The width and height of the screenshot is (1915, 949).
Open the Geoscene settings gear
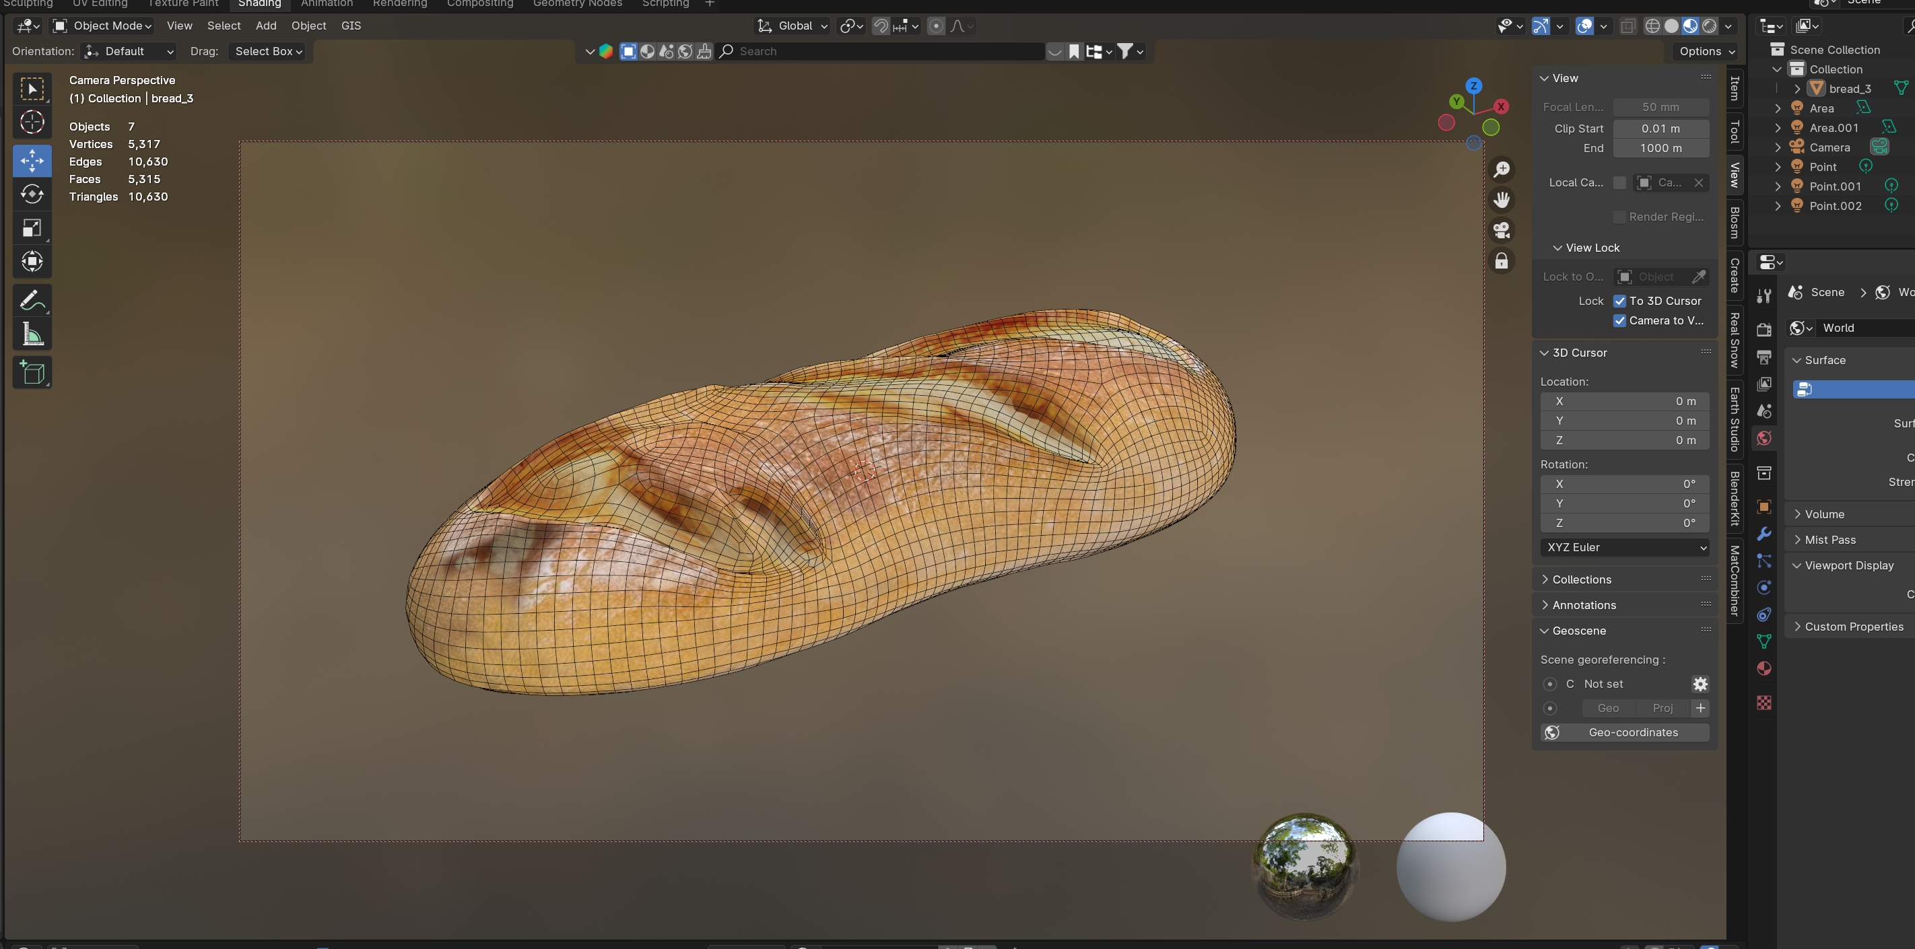(1700, 684)
